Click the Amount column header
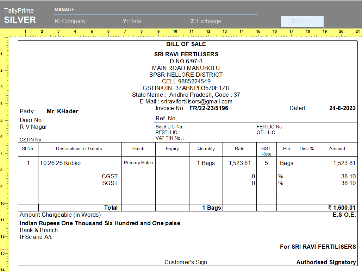The width and height of the screenshot is (362, 273). [x=337, y=149]
